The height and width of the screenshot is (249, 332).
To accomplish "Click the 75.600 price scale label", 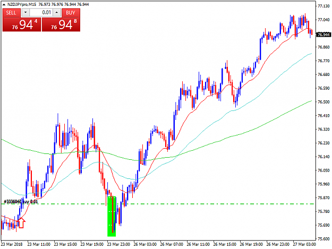I will 324,239.
